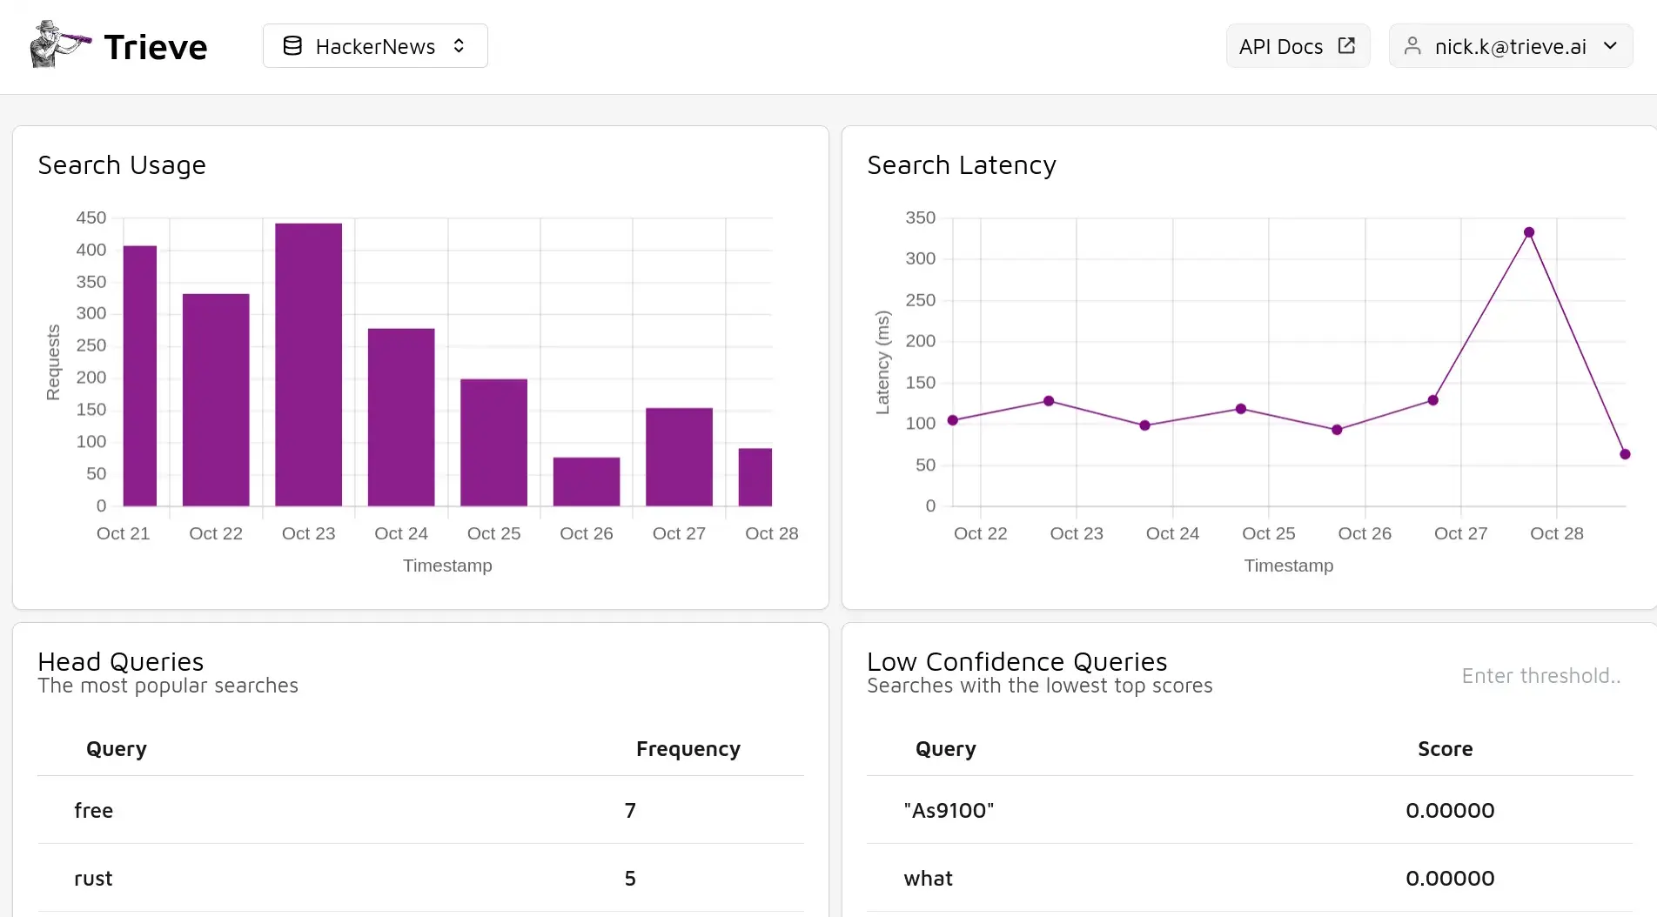Click the Trieve logo mascot image

tap(60, 44)
